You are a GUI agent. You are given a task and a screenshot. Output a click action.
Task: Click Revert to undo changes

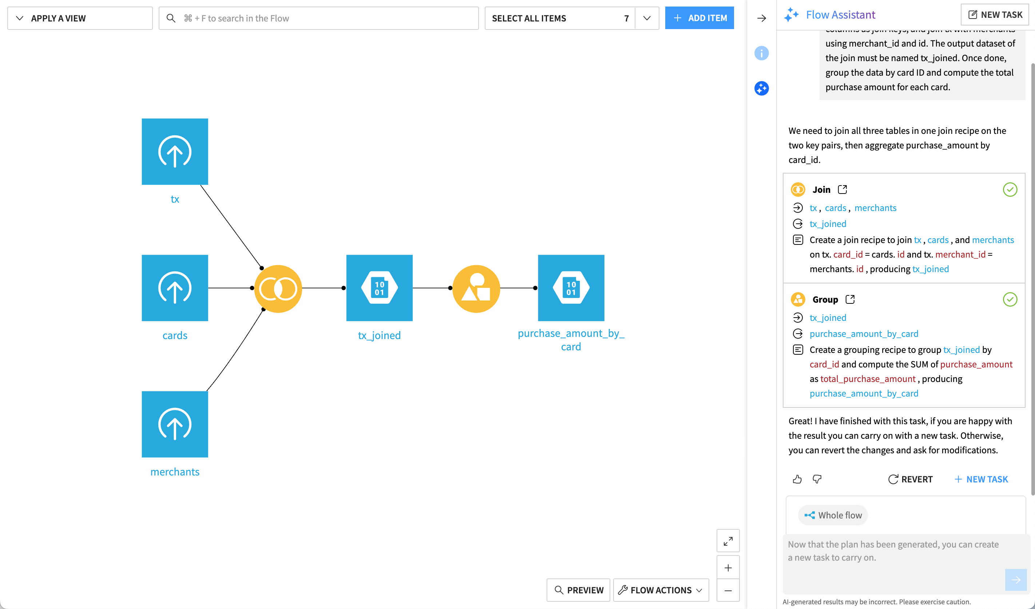[x=910, y=479]
